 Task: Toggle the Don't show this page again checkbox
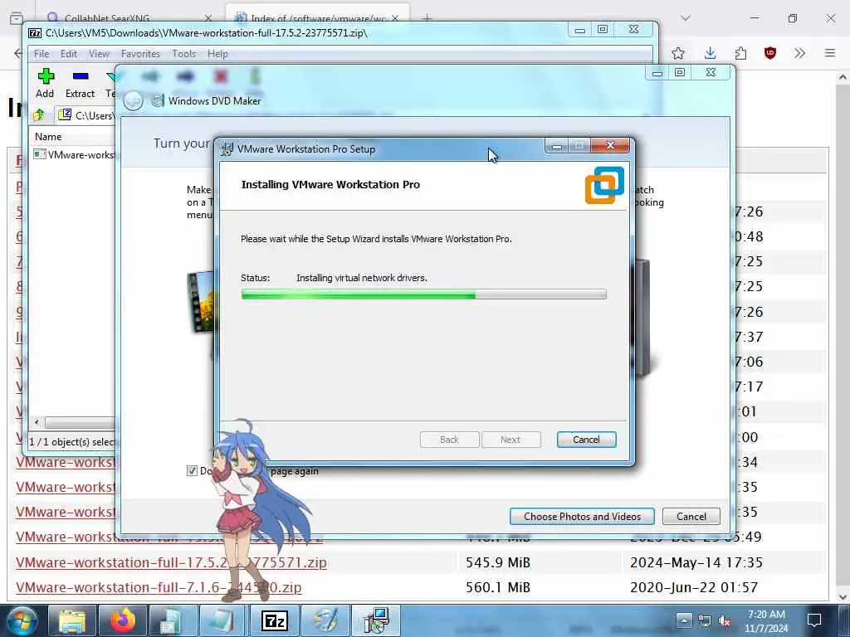point(192,471)
